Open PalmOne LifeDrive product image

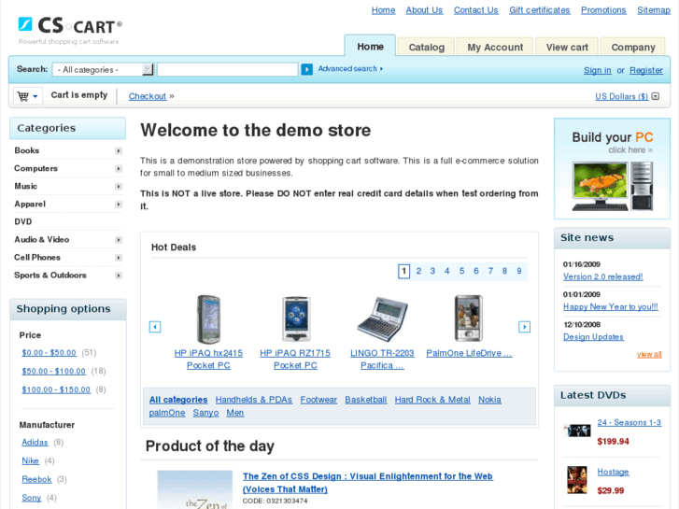pyautogui.click(x=469, y=318)
